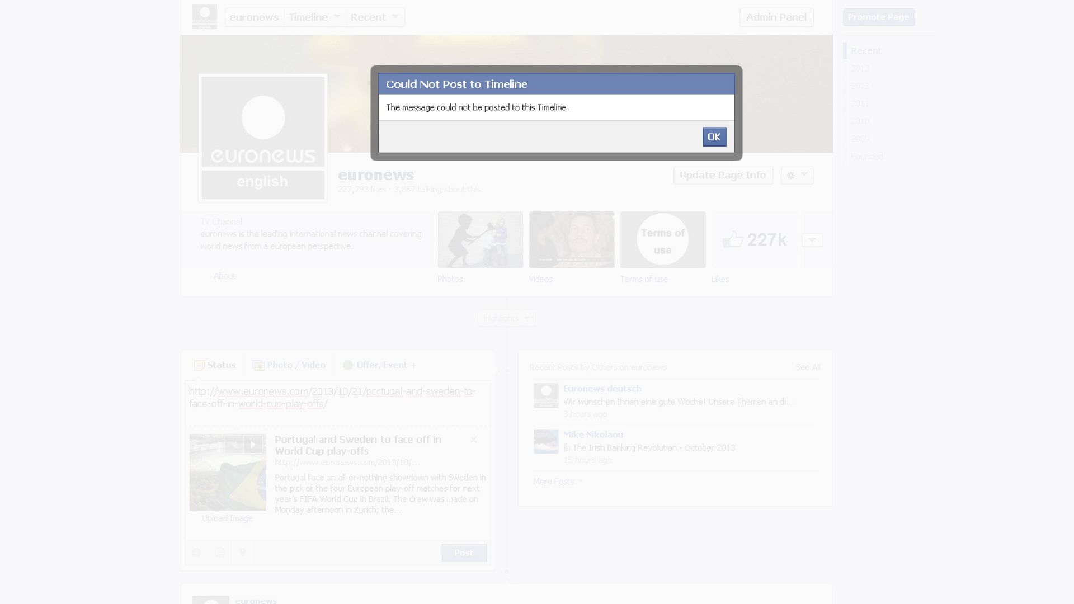Open the Highlights dropdown
This screenshot has height=604, width=1074.
tap(506, 318)
